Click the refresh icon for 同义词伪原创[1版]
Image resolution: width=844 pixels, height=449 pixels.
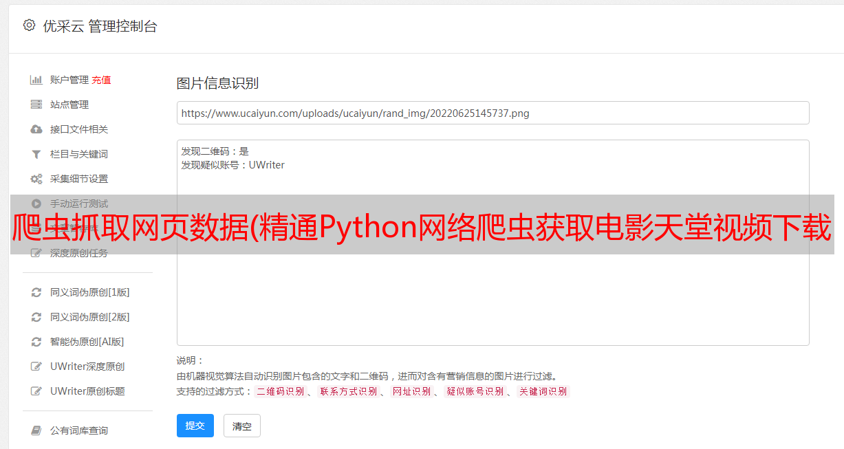coord(36,292)
